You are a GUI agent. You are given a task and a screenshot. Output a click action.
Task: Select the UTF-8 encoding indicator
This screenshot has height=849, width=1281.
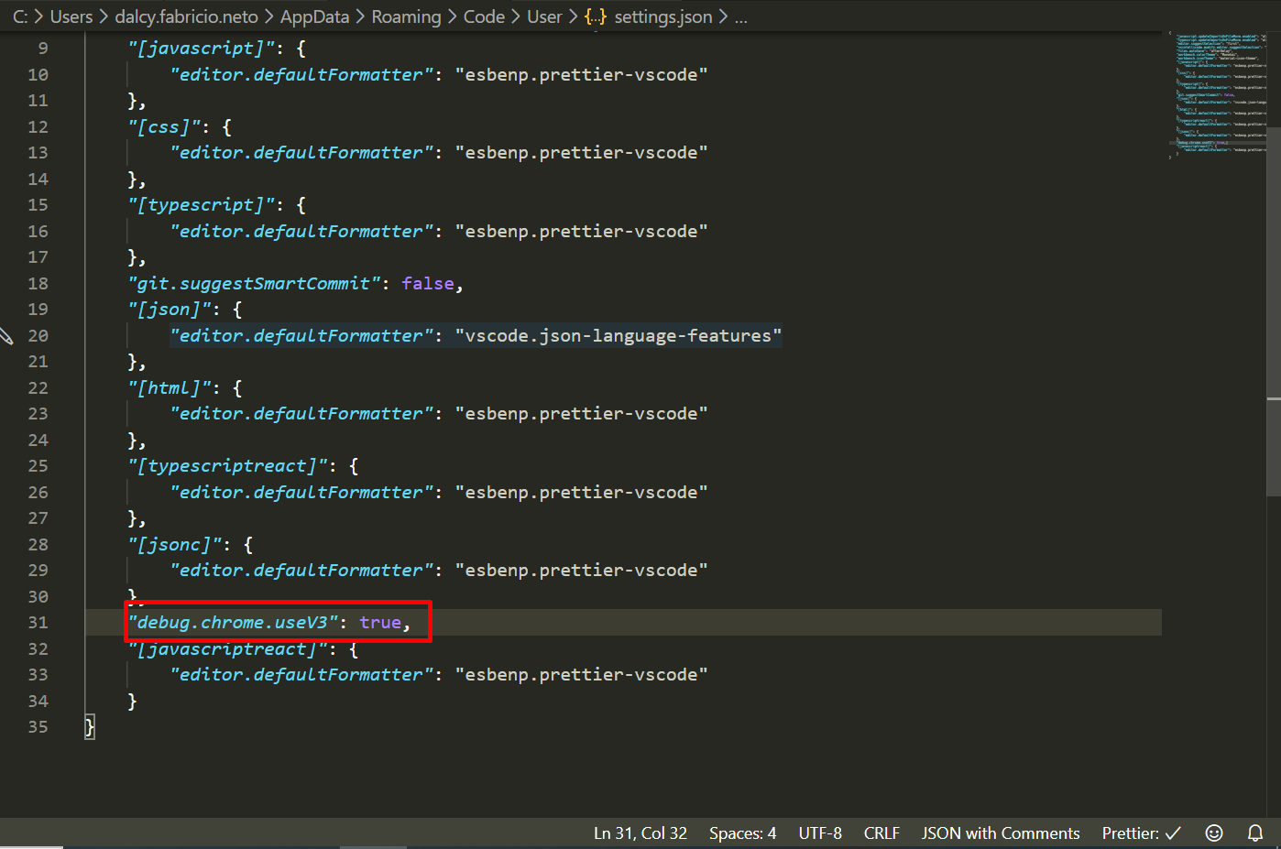[x=820, y=833]
